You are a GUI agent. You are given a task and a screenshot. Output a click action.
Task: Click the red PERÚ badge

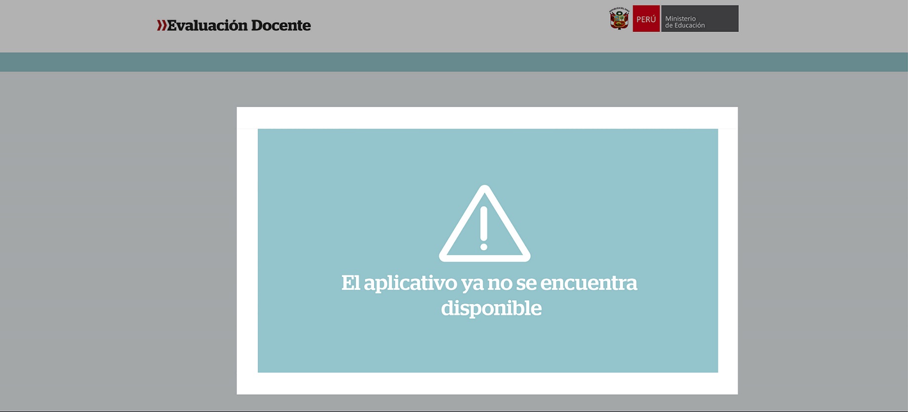click(646, 19)
